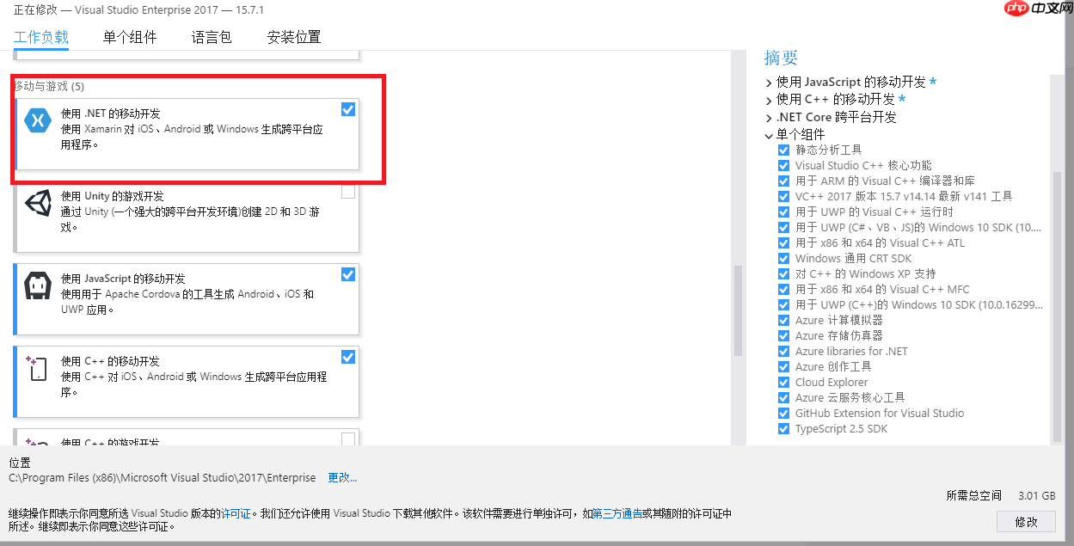Expand 使用 C++ 的移动开发 summary entry
This screenshot has height=546, width=1074.
(768, 99)
